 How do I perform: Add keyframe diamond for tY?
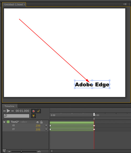46,129
